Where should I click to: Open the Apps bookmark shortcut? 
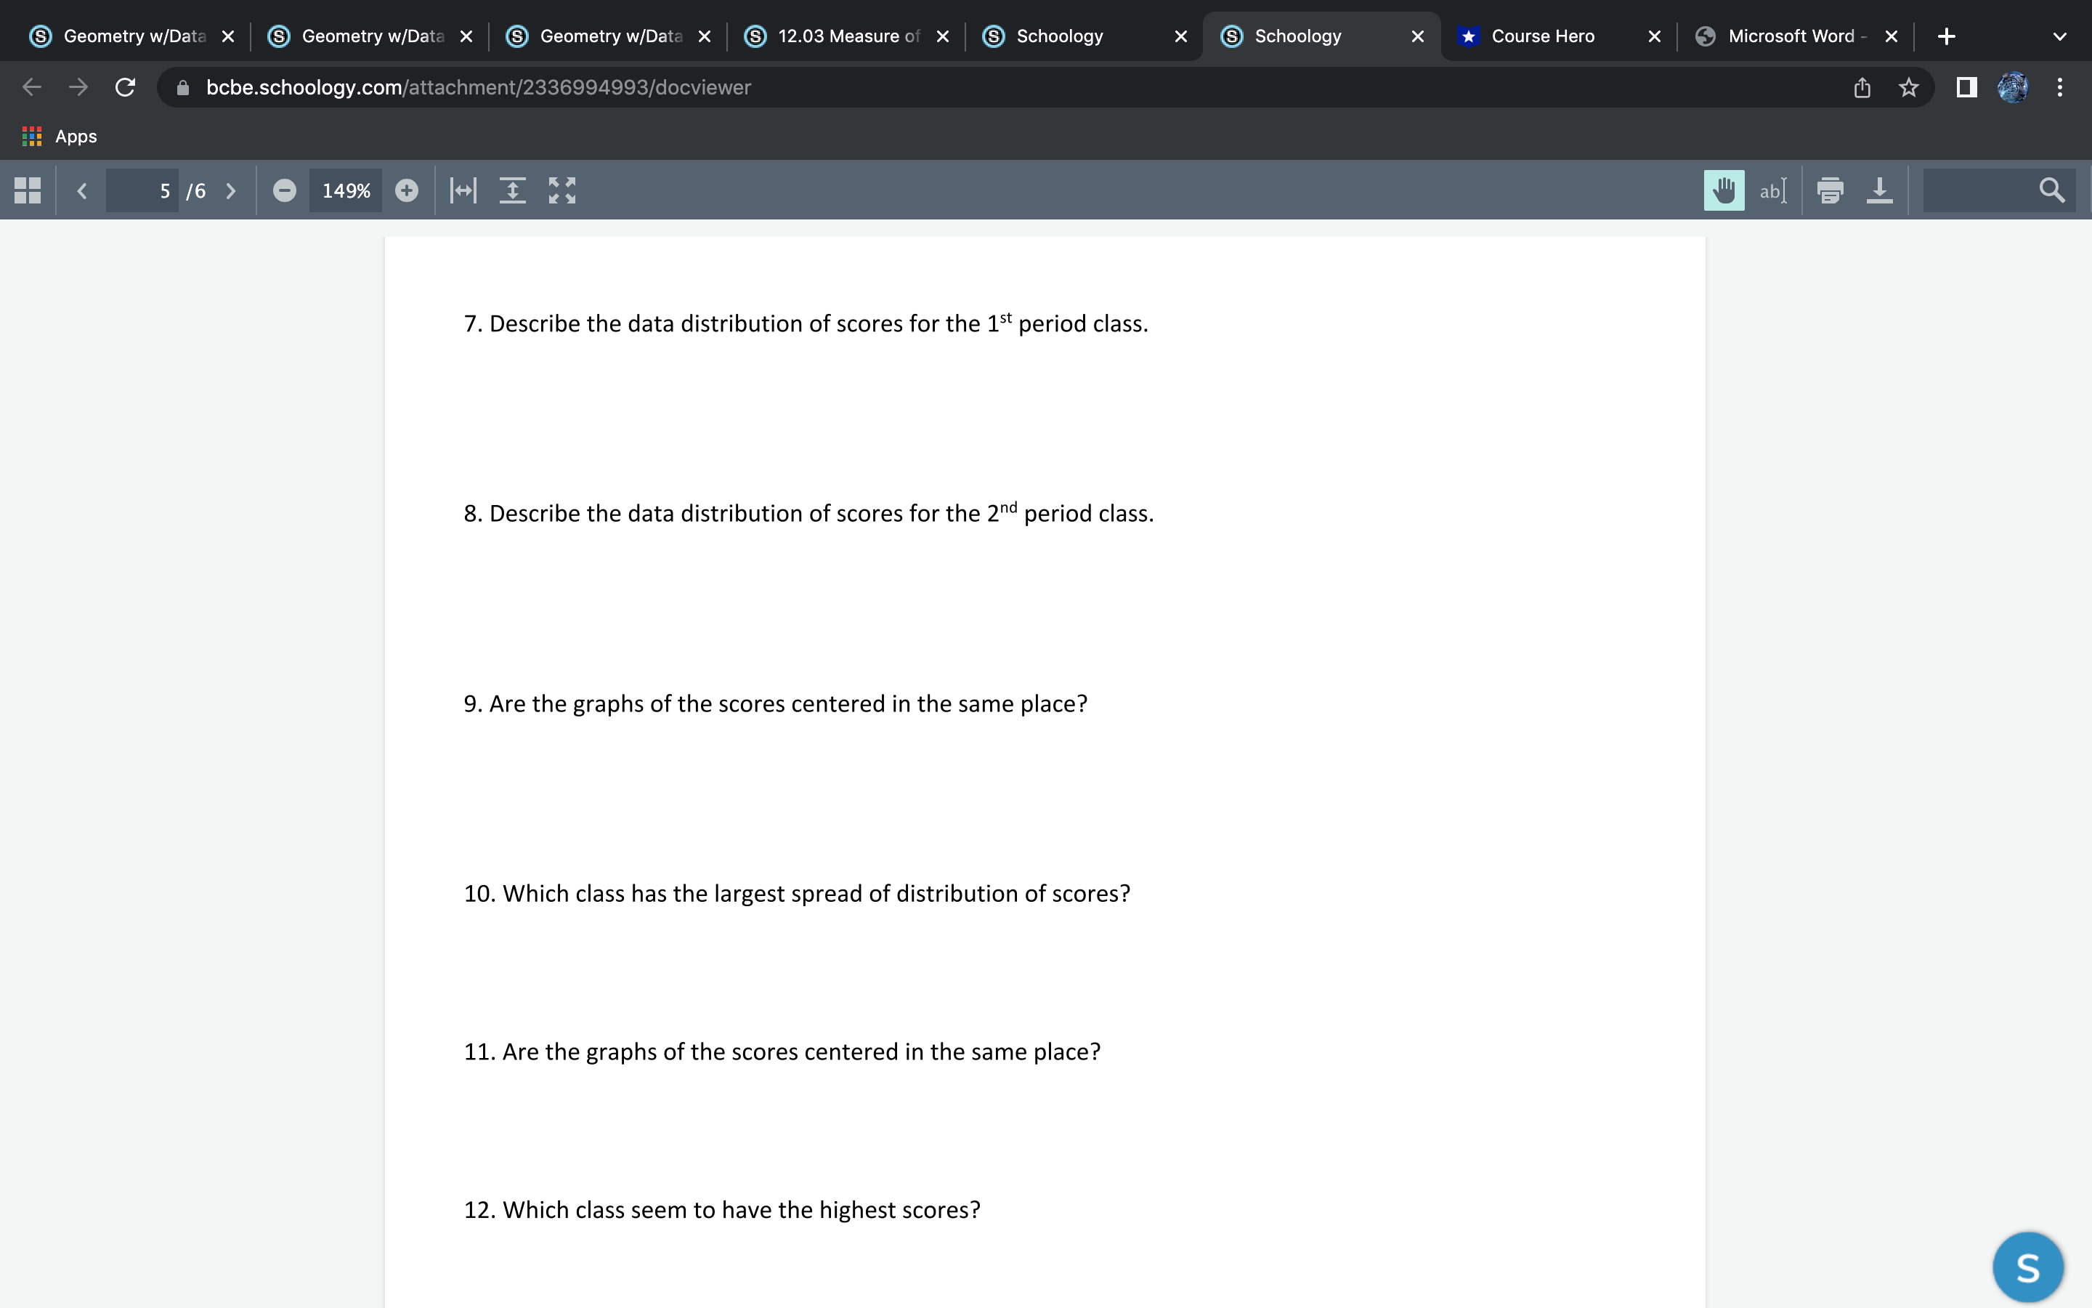pos(60,136)
